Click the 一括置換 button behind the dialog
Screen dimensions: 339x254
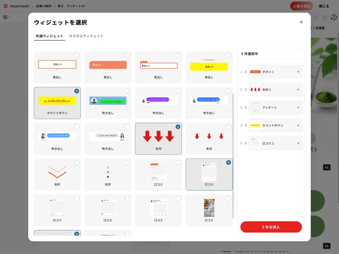click(318, 28)
